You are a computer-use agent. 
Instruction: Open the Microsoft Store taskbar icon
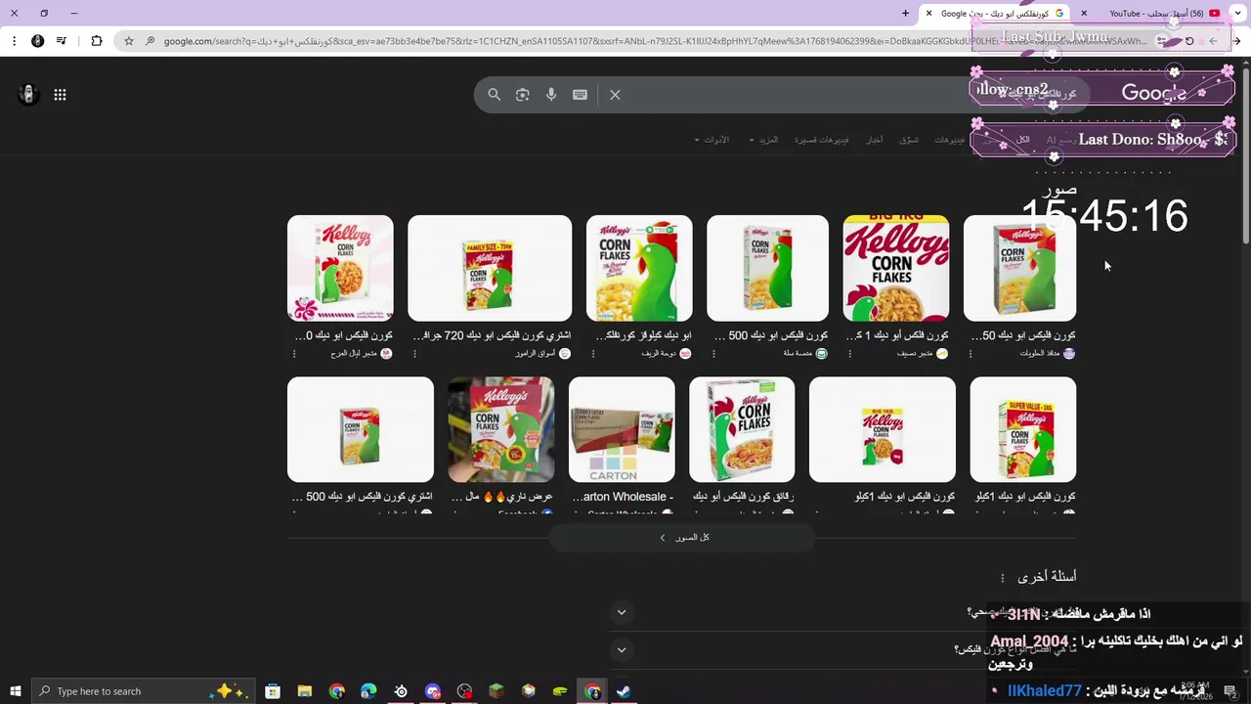pyautogui.click(x=273, y=691)
